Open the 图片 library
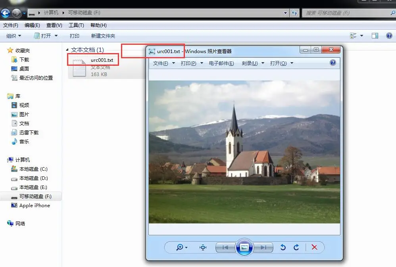Screen dimensions: 396x267 [x=20, y=114]
